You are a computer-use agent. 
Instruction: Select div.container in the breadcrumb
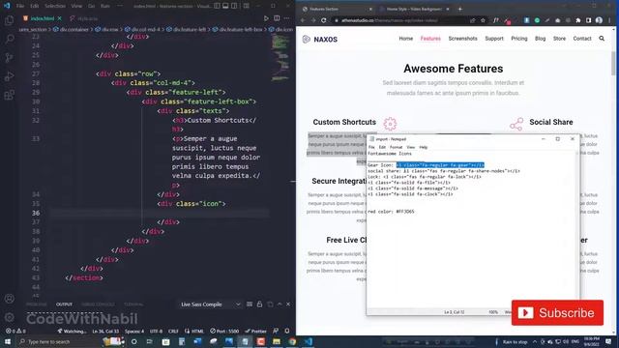72,30
